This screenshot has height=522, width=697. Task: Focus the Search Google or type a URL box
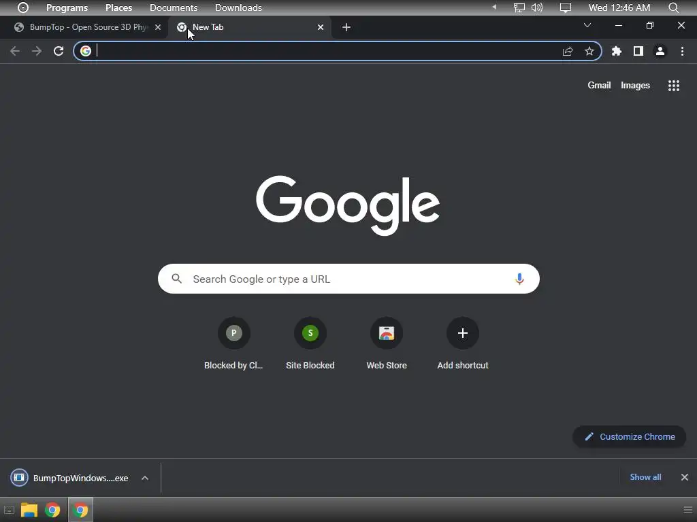[x=348, y=279]
